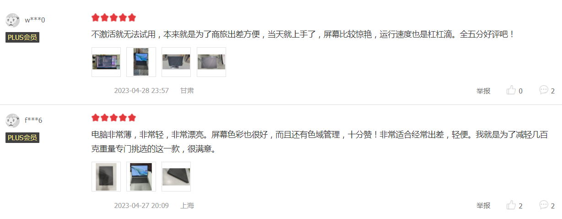
Task: Open third photo in f***6's review
Action: tap(176, 176)
